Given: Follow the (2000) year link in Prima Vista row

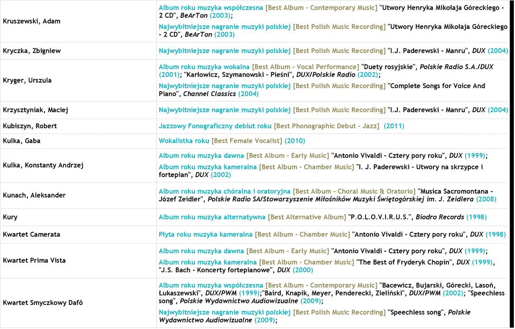Looking at the screenshot, I should pyautogui.click(x=303, y=270).
